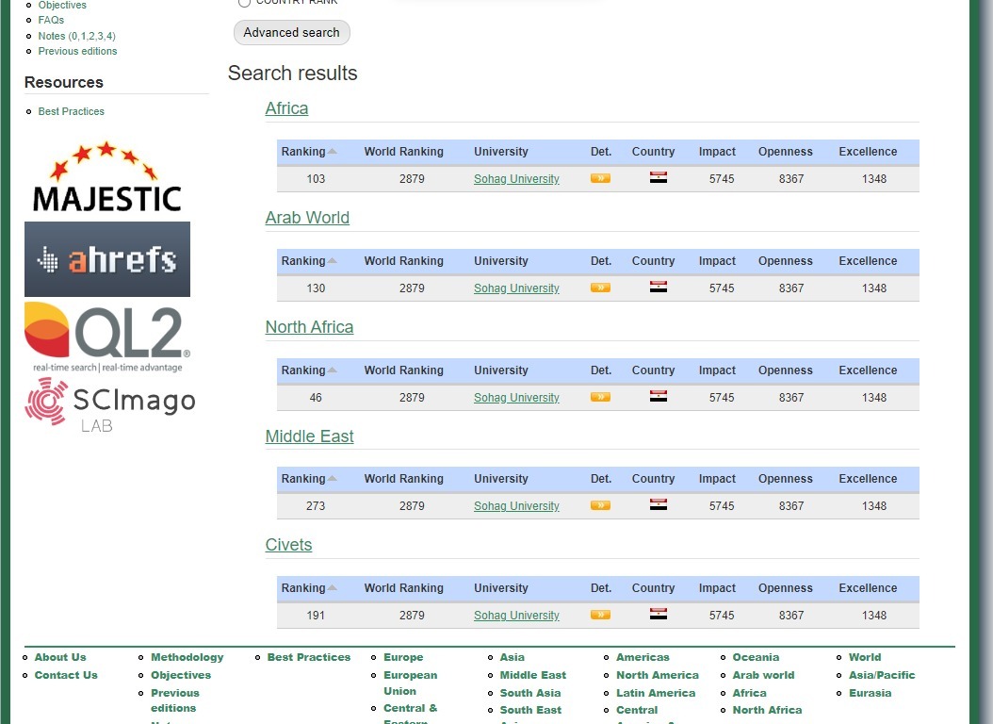Open the Majestic logo in sidebar
The width and height of the screenshot is (993, 724).
pos(106,177)
